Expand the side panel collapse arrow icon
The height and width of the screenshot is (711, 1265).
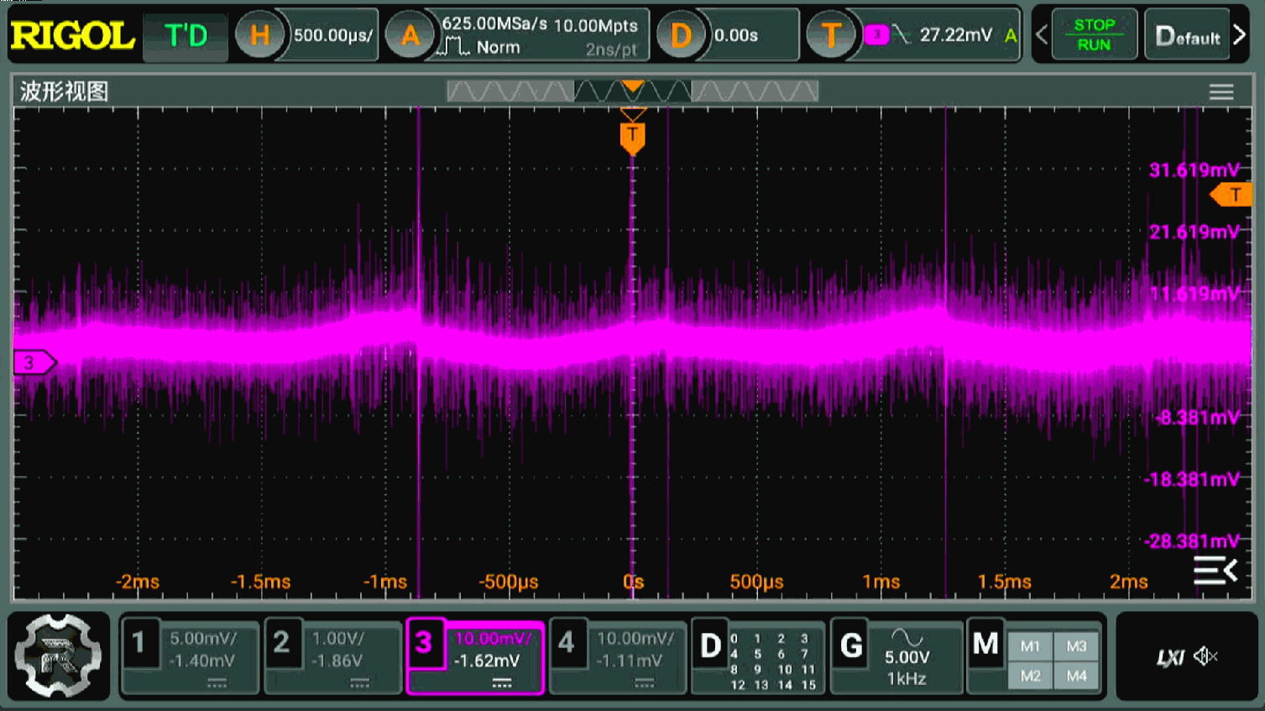click(1215, 570)
